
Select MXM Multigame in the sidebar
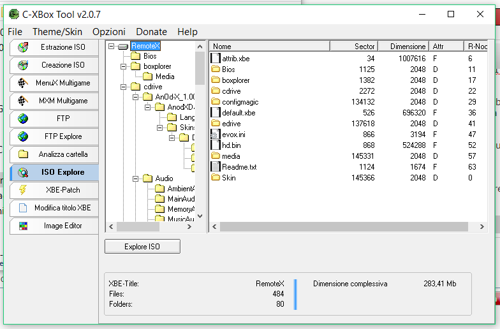pos(54,101)
